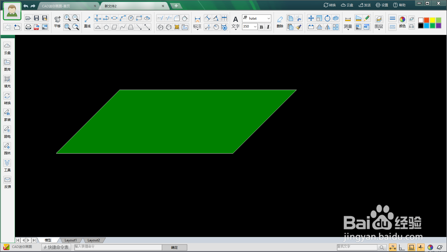This screenshot has width=447, height=252.
Task: Click the insert image icon
Action: [x=185, y=27]
